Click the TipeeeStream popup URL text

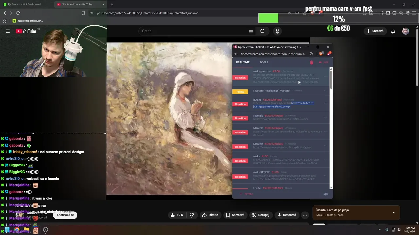pyautogui.click(x=273, y=54)
